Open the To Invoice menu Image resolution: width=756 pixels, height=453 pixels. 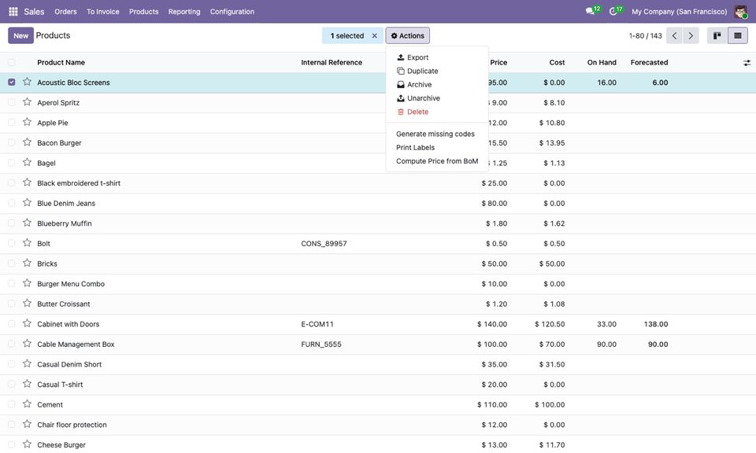coord(102,12)
